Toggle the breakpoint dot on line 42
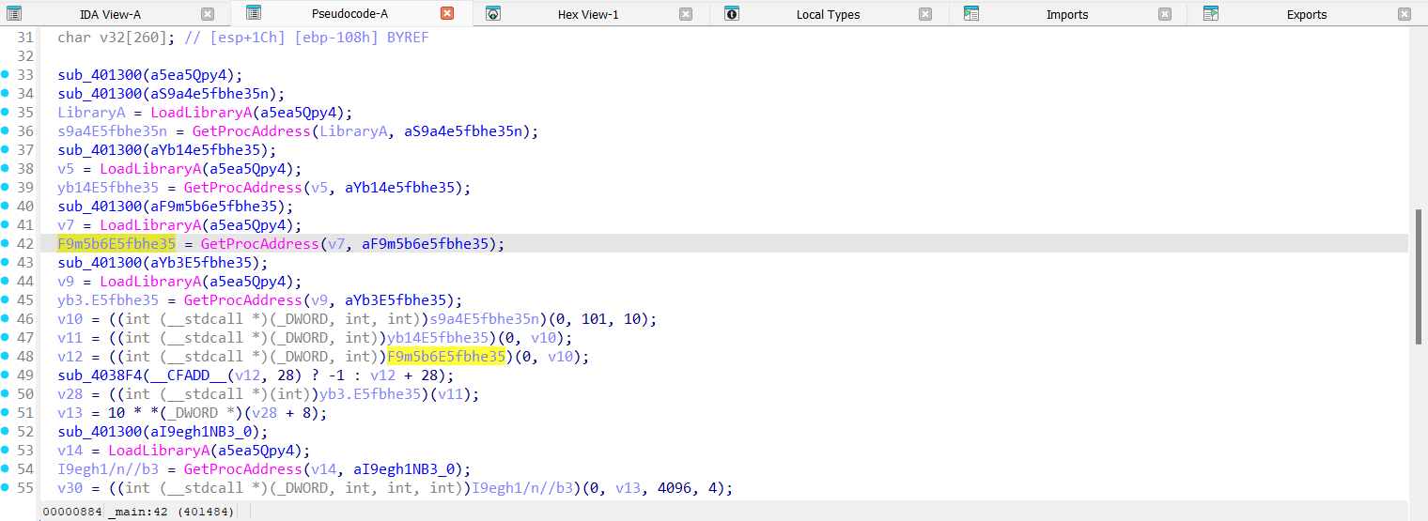 click(x=6, y=243)
